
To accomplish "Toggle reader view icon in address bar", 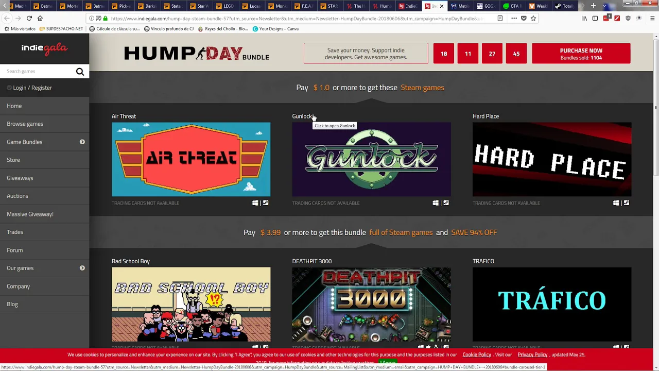I will 500,18.
